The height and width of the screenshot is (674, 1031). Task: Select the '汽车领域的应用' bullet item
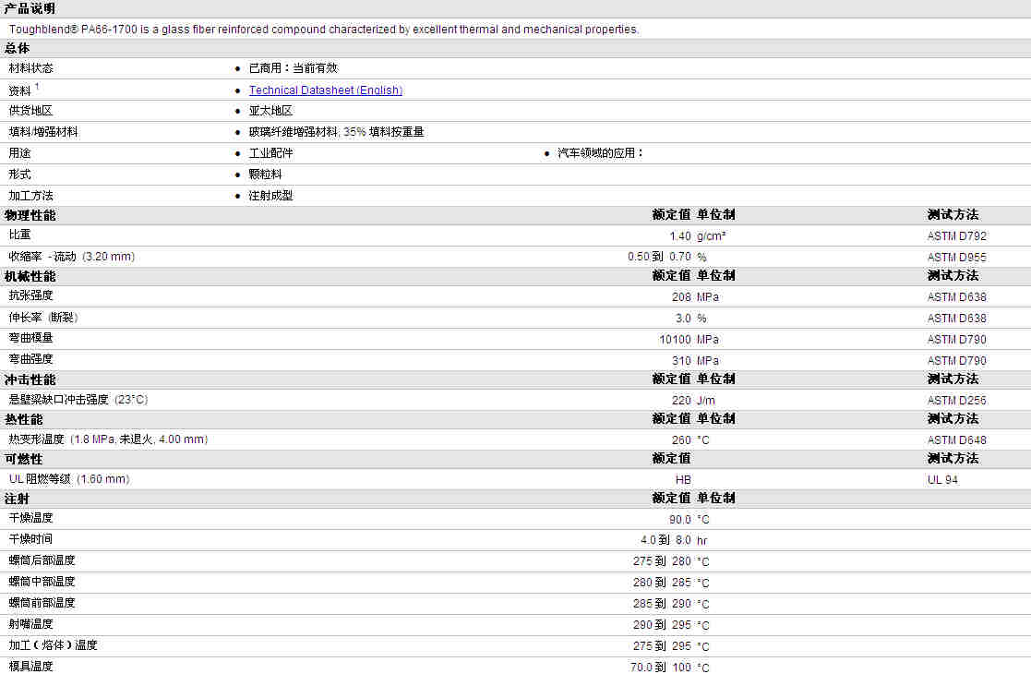point(600,153)
